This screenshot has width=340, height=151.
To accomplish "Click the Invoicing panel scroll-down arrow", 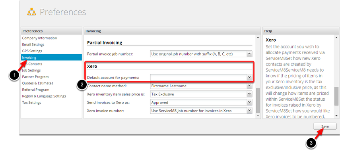I will 258,116.
